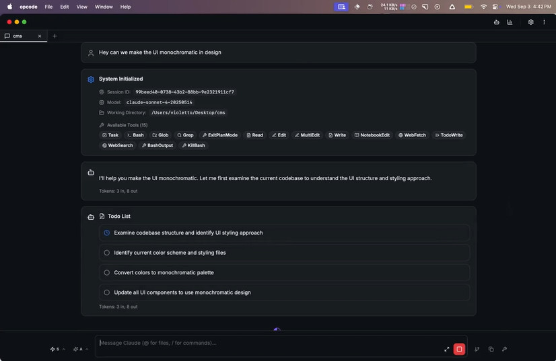Click the Task tool chip
Image resolution: width=556 pixels, height=361 pixels.
(110, 135)
